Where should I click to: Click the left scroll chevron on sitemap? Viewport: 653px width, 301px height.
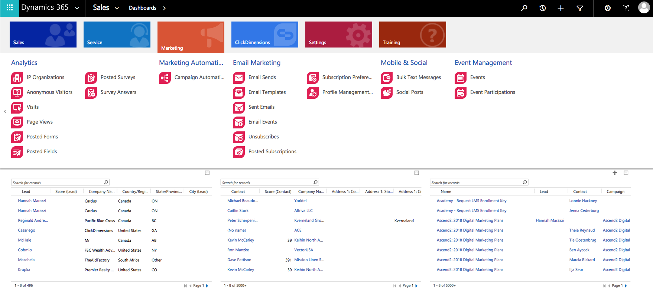[x=5, y=111]
